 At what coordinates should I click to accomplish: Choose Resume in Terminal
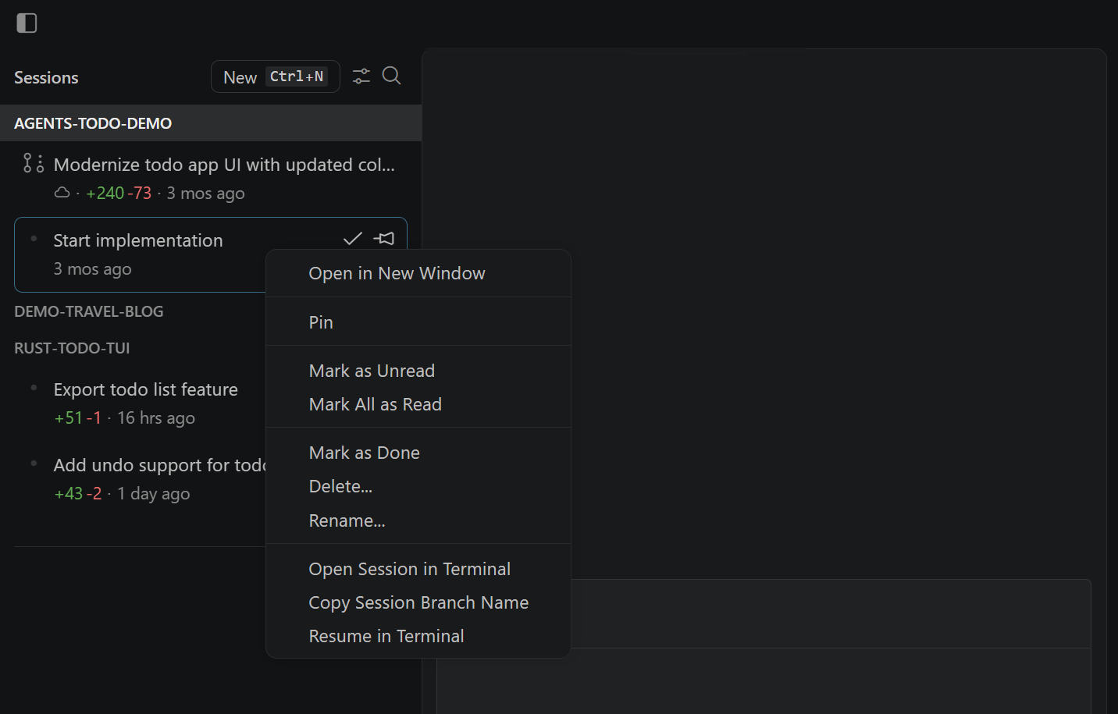tap(386, 635)
